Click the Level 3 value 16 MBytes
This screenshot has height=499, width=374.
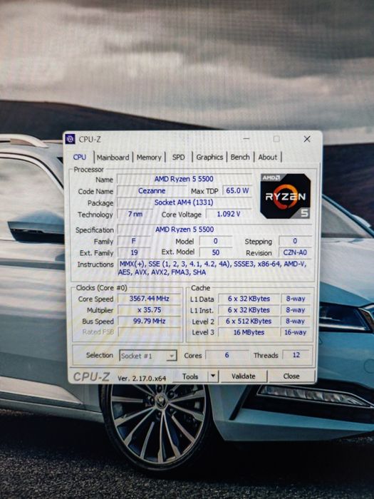249,332
